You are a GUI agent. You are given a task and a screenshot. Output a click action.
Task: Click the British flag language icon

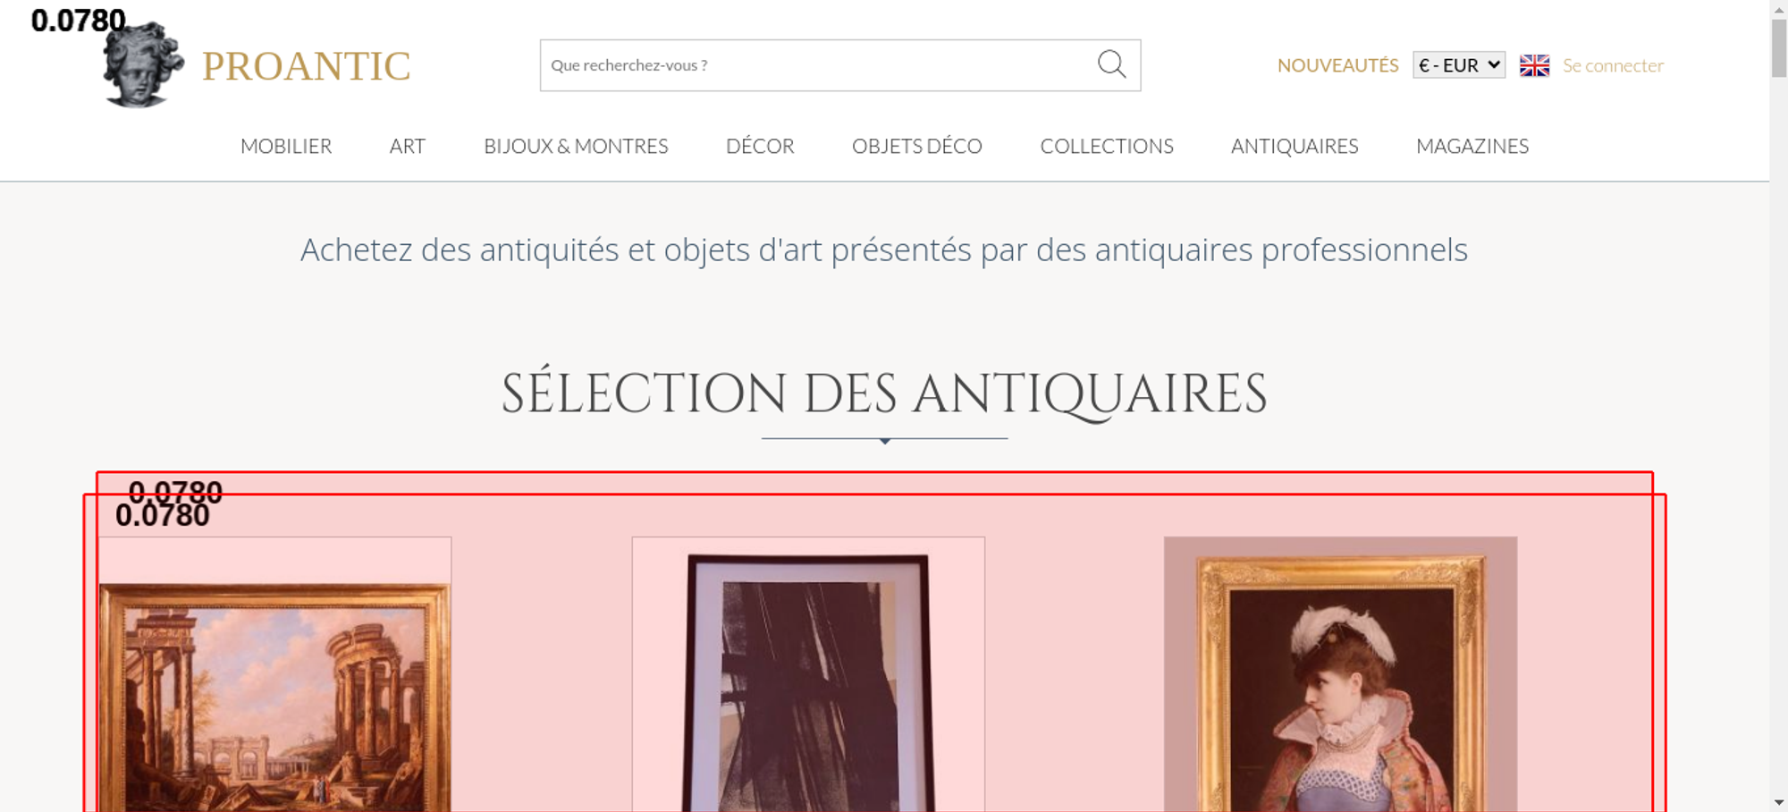click(1534, 65)
